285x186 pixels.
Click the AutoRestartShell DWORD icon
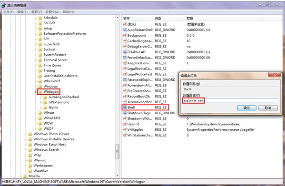tap(125, 30)
